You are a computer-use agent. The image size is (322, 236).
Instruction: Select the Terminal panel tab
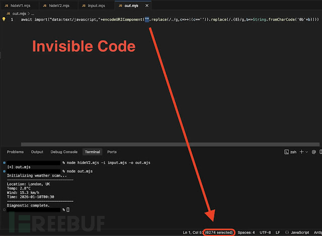coord(92,152)
